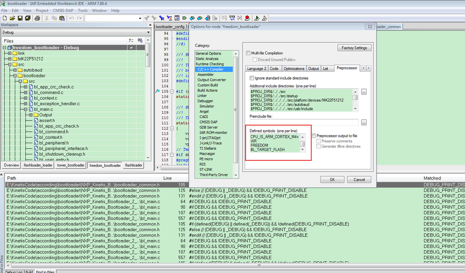
Task: Select bl_command.h in the workspace tree
Action: (54, 132)
